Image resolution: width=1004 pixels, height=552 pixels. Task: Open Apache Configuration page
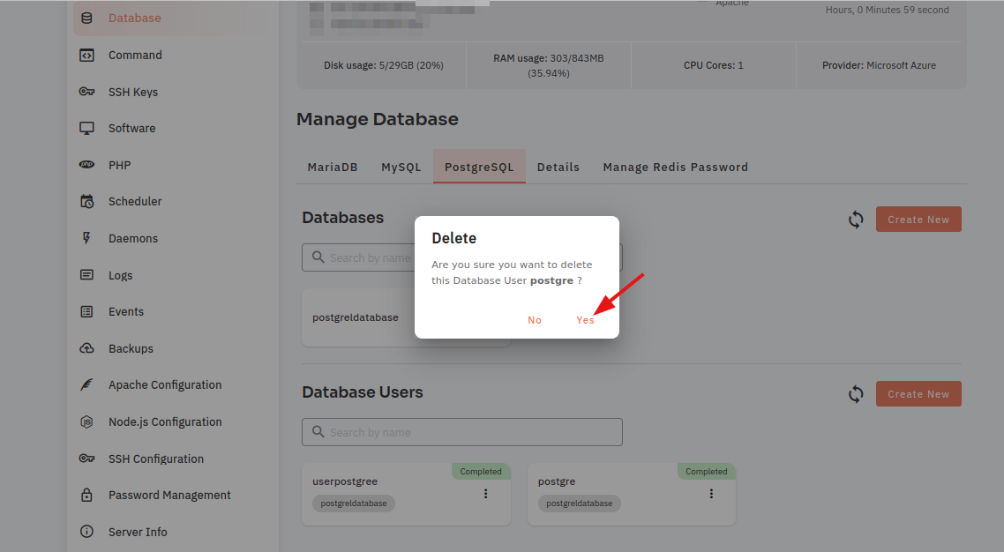point(165,385)
